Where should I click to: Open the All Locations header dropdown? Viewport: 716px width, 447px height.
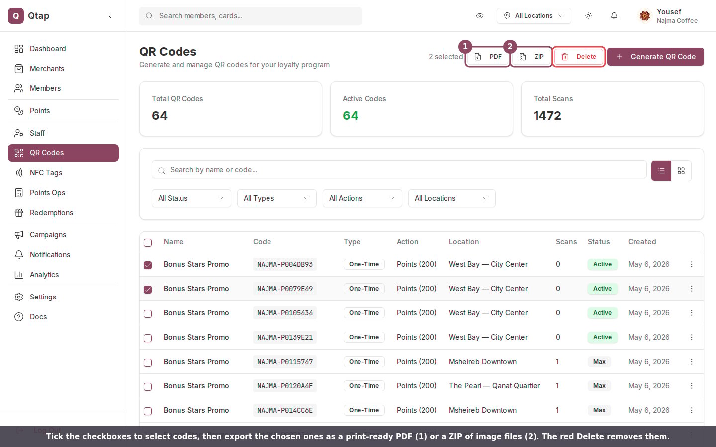pyautogui.click(x=534, y=16)
